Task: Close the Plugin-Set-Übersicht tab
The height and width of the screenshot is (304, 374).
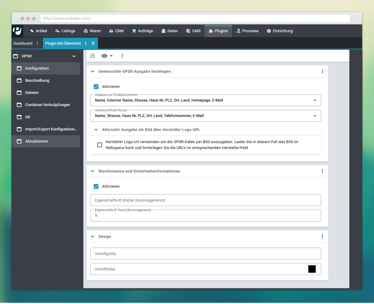Action: (93, 43)
